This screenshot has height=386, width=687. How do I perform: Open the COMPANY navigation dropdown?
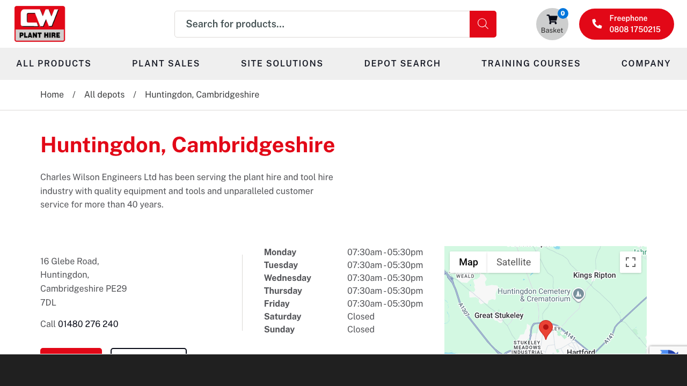[x=646, y=63]
